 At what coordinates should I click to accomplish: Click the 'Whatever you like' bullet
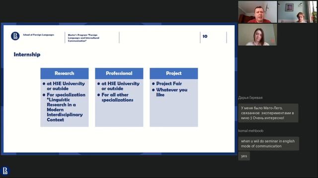[x=171, y=92]
